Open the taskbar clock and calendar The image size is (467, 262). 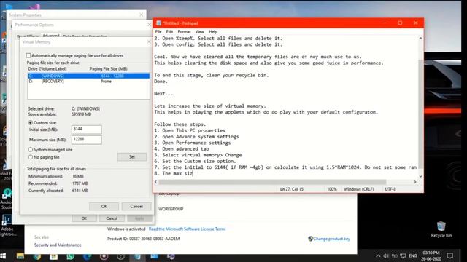pyautogui.click(x=431, y=255)
